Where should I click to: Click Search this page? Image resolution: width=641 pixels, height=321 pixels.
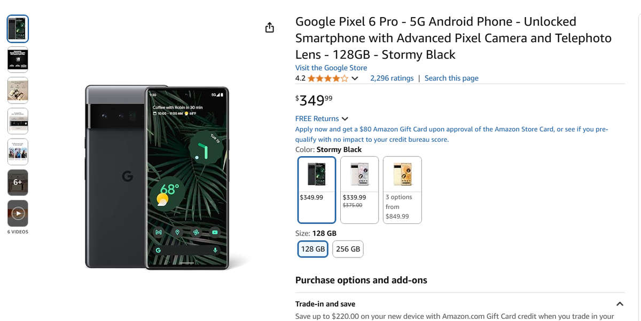pyautogui.click(x=451, y=78)
